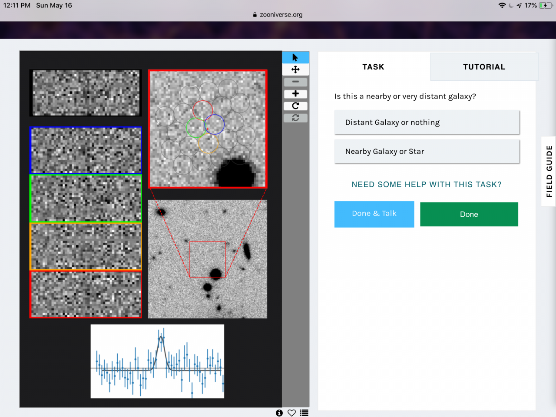Tap the zooniverse.org address bar
This screenshot has width=556, height=417.
tap(278, 14)
